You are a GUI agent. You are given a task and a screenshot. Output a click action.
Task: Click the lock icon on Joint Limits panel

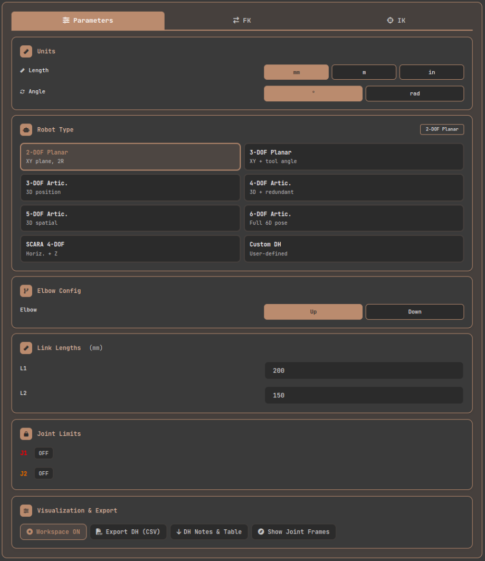click(26, 433)
